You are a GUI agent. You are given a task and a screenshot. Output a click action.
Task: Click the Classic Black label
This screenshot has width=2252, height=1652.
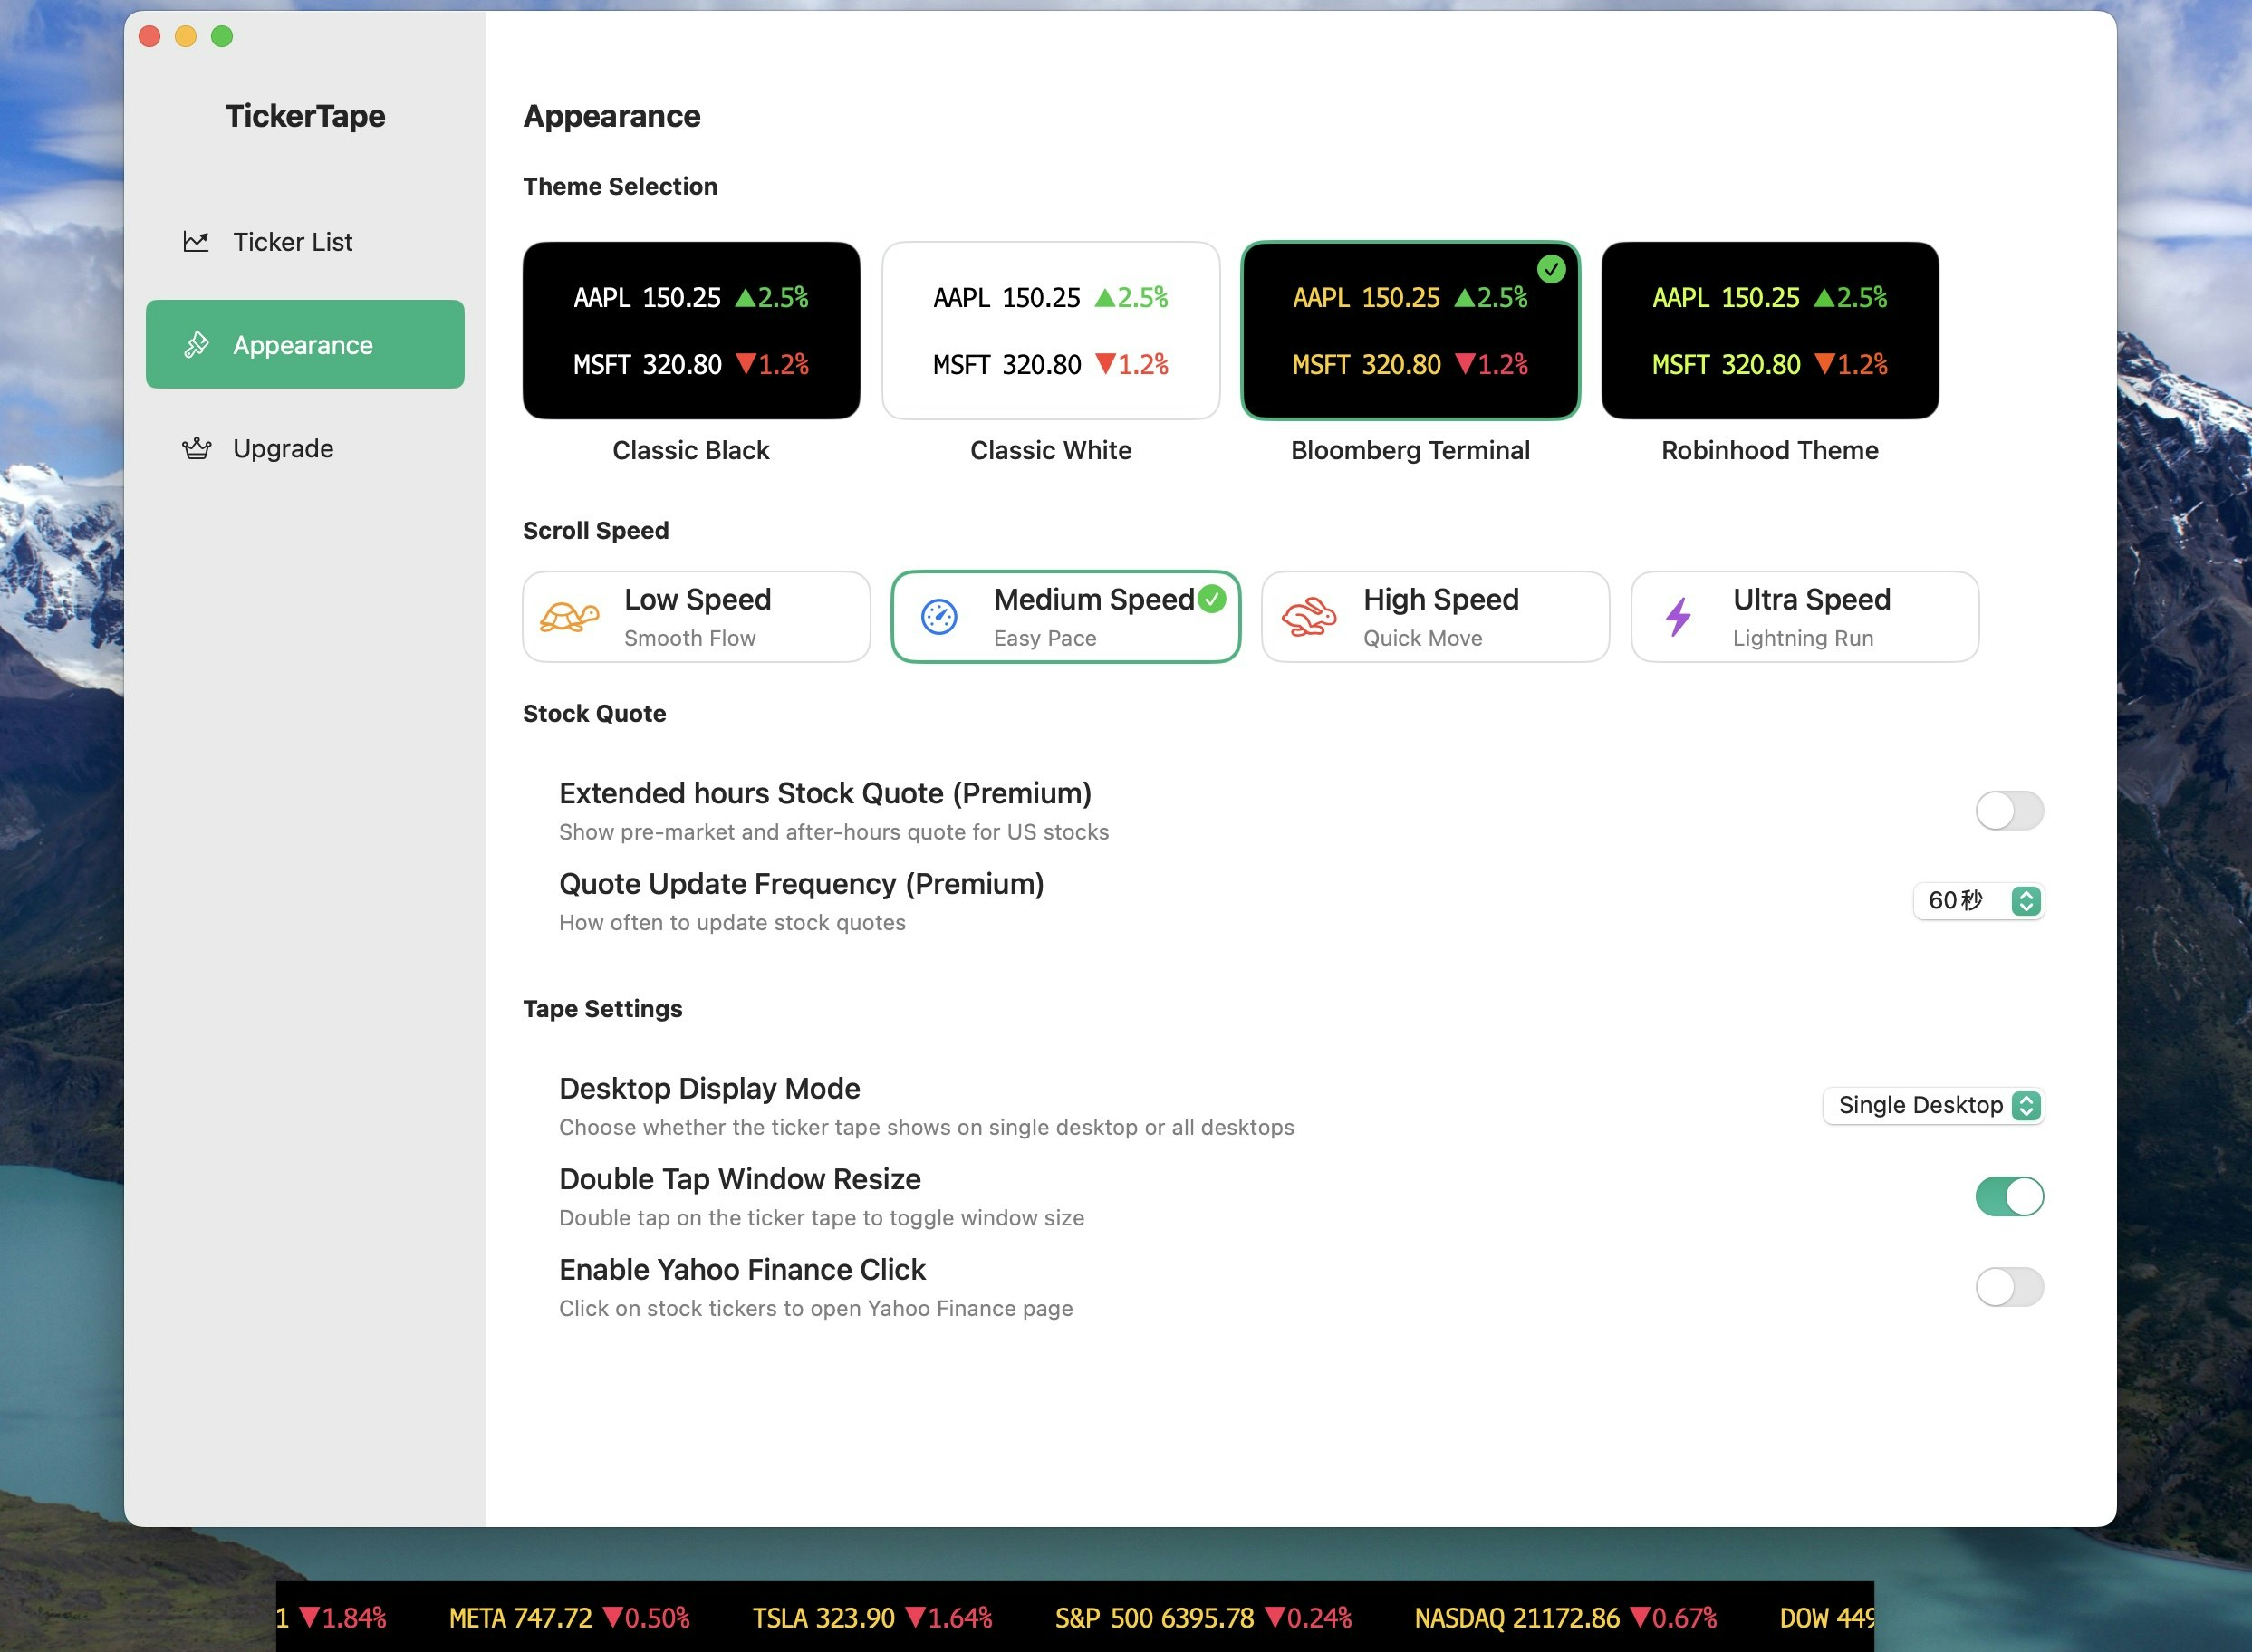691,450
